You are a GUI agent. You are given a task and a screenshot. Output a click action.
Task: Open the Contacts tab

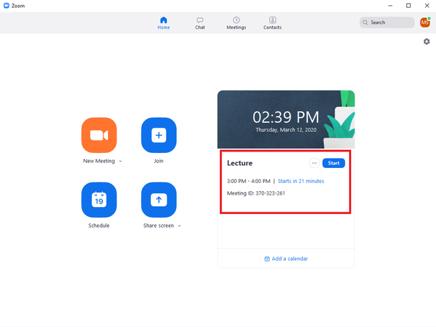(x=272, y=23)
